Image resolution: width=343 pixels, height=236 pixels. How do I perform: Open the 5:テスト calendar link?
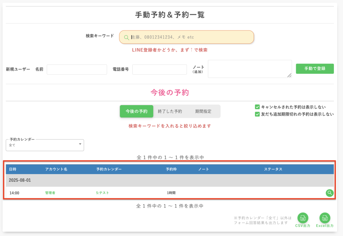[x=102, y=193]
